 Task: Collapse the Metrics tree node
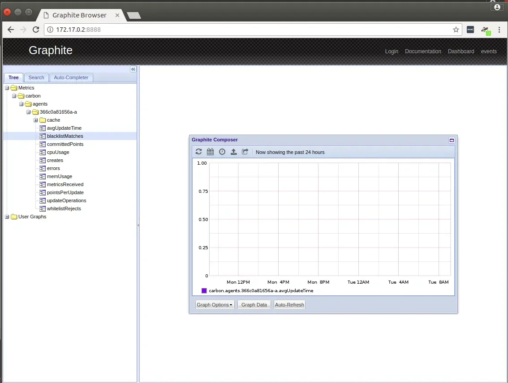[x=7, y=88]
